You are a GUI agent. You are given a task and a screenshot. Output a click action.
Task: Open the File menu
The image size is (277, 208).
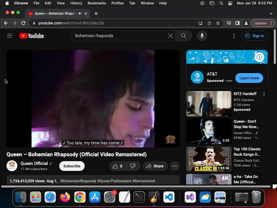coord(37,3)
